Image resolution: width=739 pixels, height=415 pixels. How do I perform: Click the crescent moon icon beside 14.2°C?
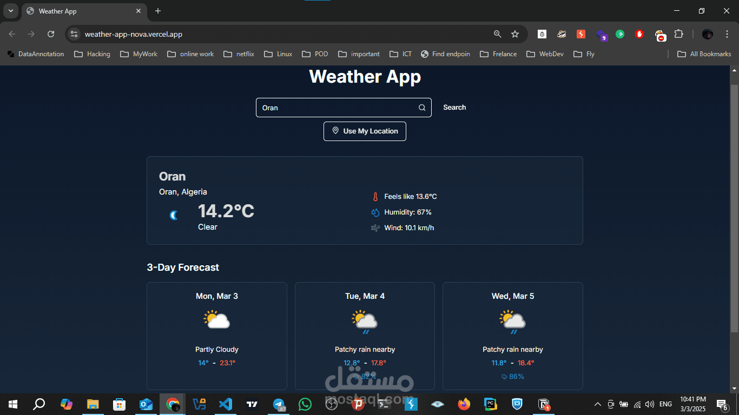[x=173, y=215]
